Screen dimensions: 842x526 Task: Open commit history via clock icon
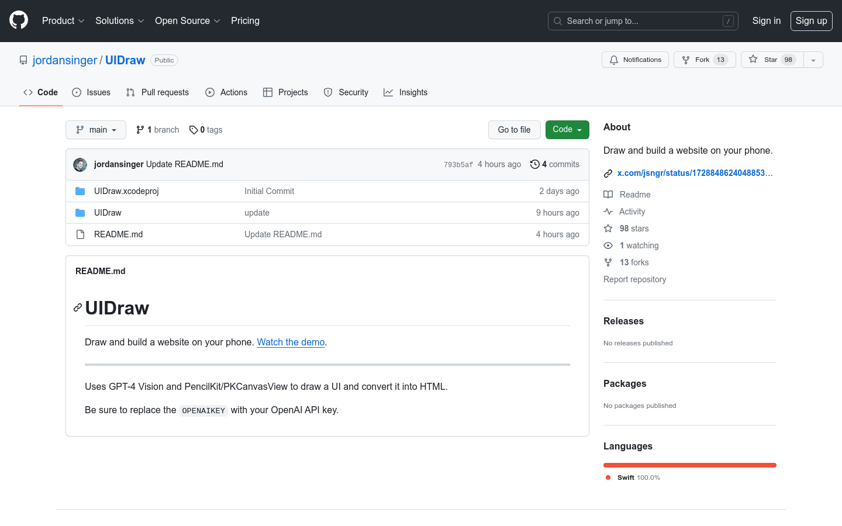click(534, 164)
